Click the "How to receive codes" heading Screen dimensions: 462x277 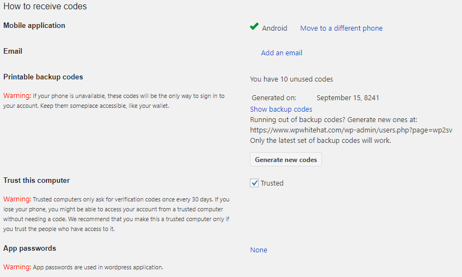click(45, 7)
